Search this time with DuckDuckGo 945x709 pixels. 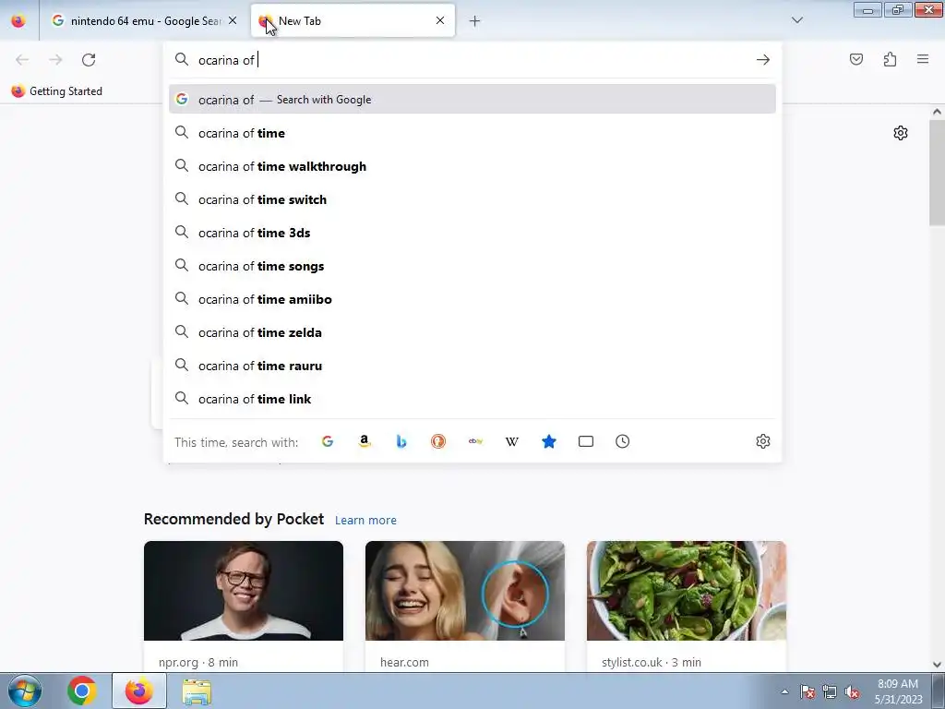tap(438, 441)
